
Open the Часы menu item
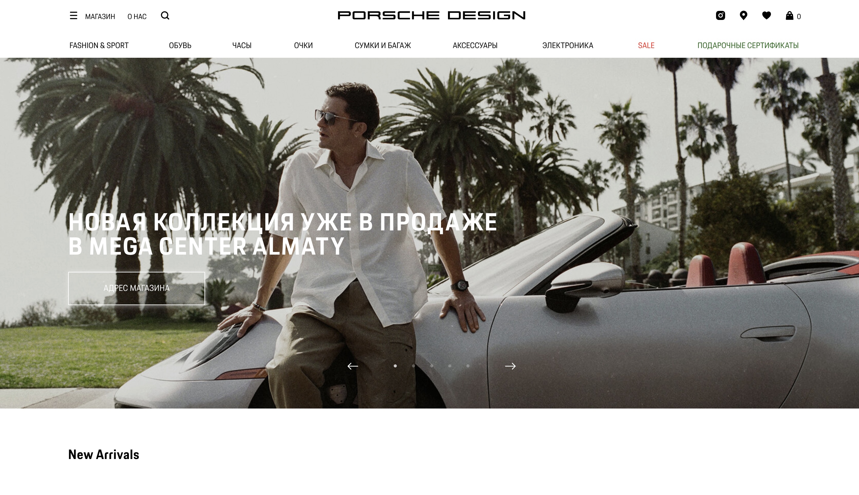tap(242, 46)
